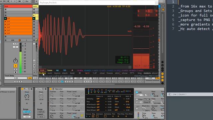Adjust the kick track volume fader
213x120 pixels.
click(x=23, y=46)
